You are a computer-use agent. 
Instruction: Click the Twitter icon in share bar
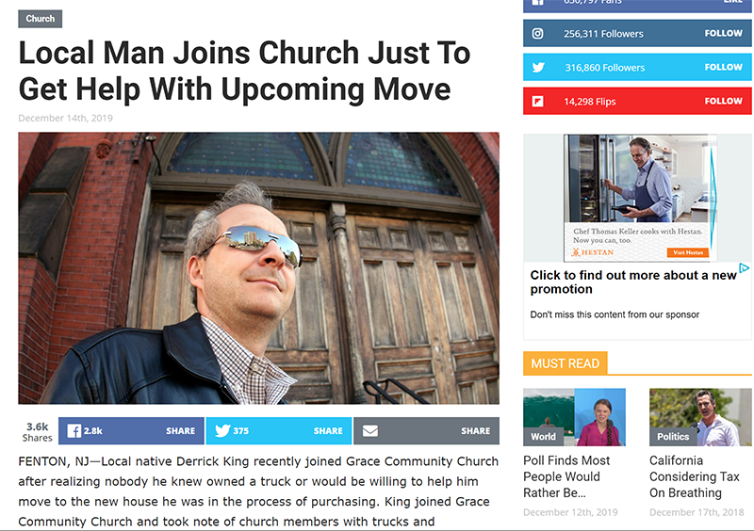[x=222, y=430]
